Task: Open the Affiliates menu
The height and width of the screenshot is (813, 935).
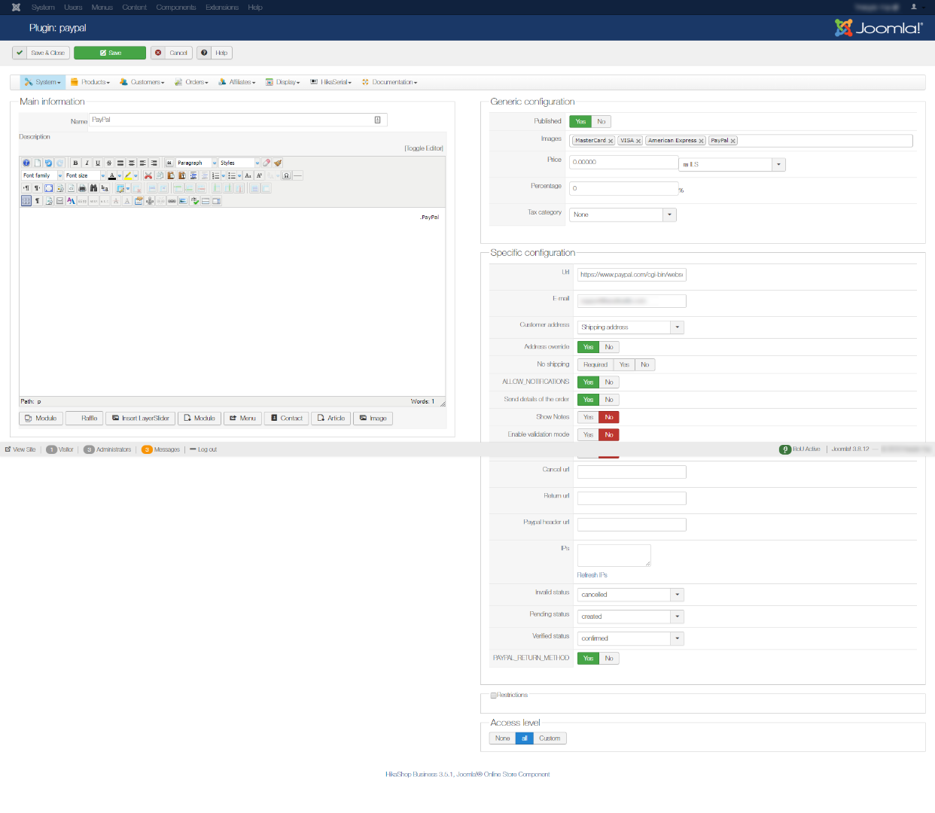Action: 237,82
